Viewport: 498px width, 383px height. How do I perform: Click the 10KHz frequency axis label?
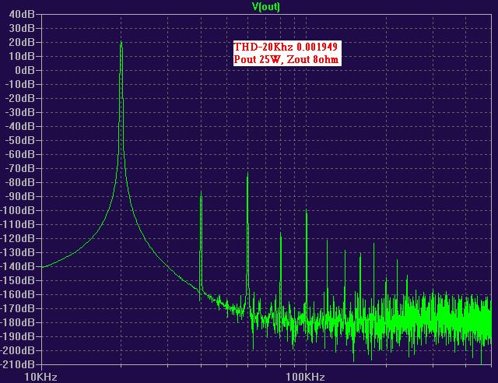pyautogui.click(x=41, y=377)
